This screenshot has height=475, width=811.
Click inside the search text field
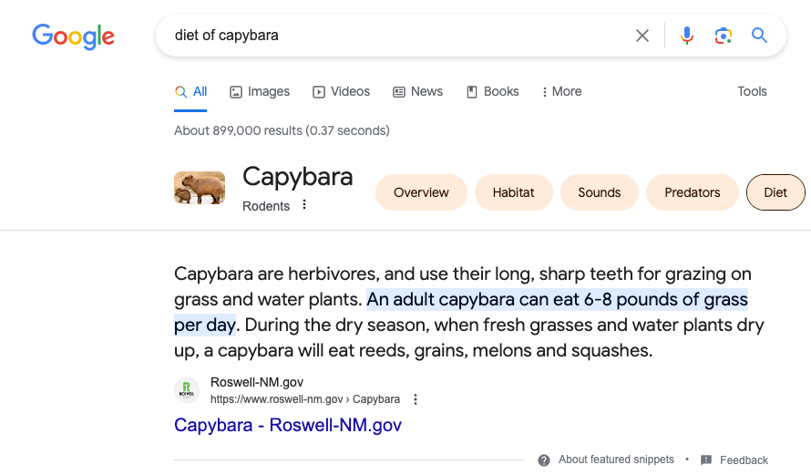[x=392, y=36]
